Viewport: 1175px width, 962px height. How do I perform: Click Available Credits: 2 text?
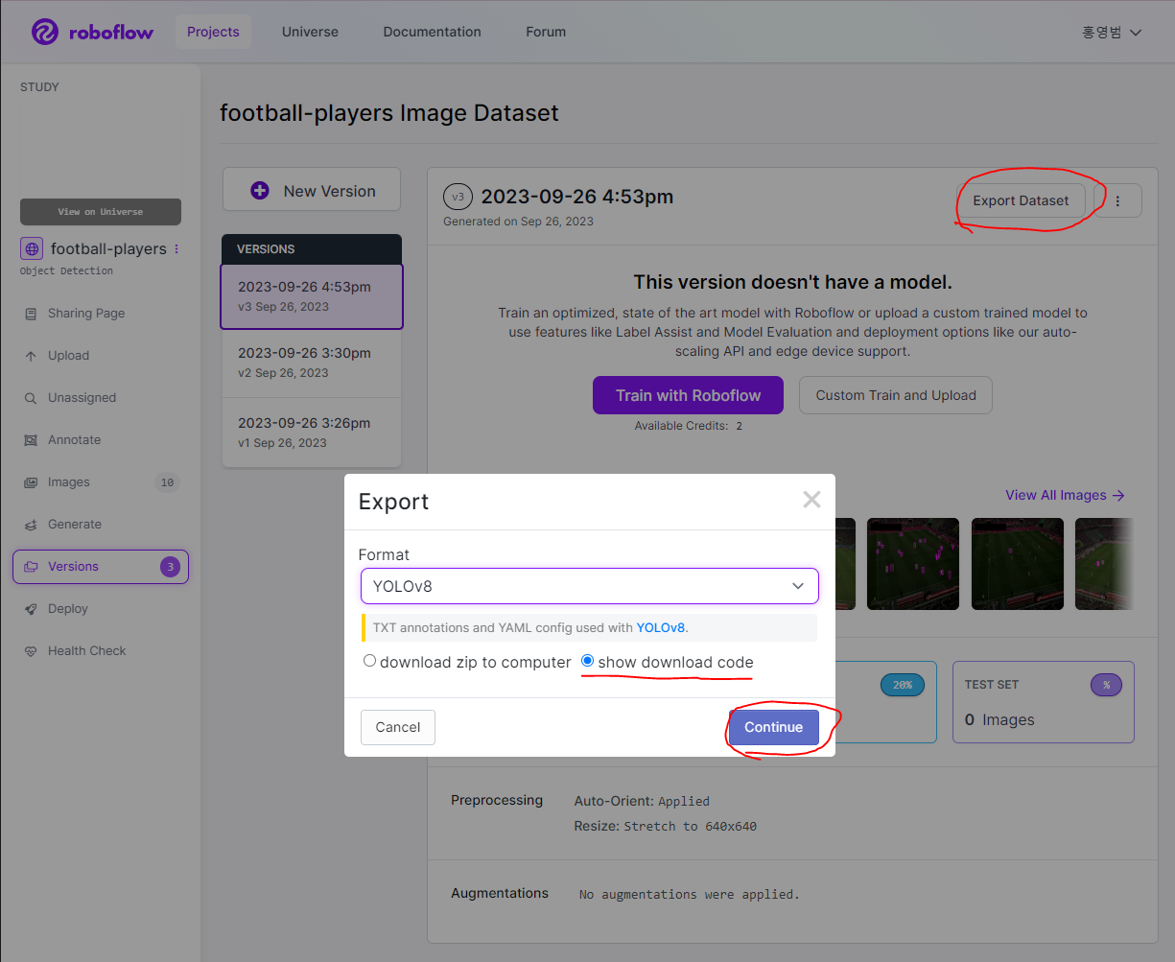(688, 425)
